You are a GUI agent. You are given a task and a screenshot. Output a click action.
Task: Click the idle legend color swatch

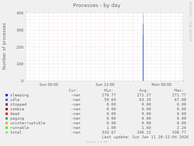coord(7,100)
